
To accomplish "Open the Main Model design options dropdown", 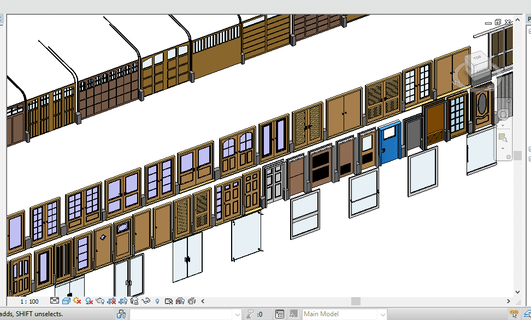I will point(382,314).
